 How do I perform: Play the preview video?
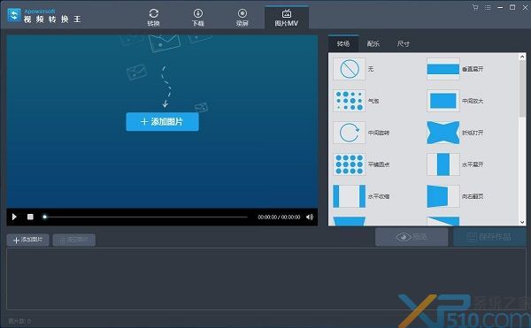14,217
